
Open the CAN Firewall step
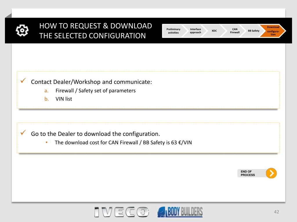click(235, 31)
